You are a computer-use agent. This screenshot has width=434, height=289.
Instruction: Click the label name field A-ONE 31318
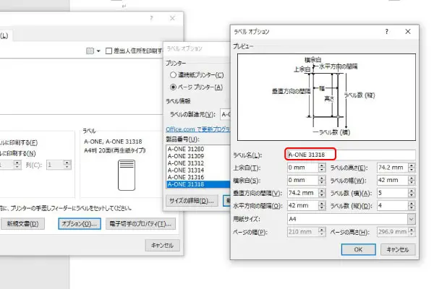tap(351, 155)
